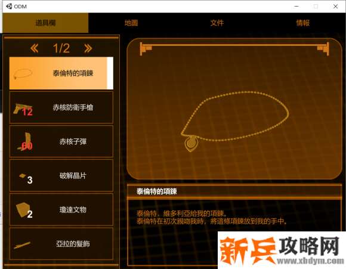Close the ODM window

click(335, 7)
